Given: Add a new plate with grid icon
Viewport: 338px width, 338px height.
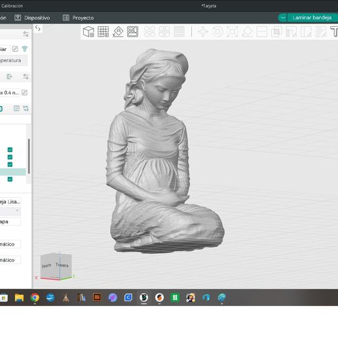Looking at the screenshot, I should [103, 31].
